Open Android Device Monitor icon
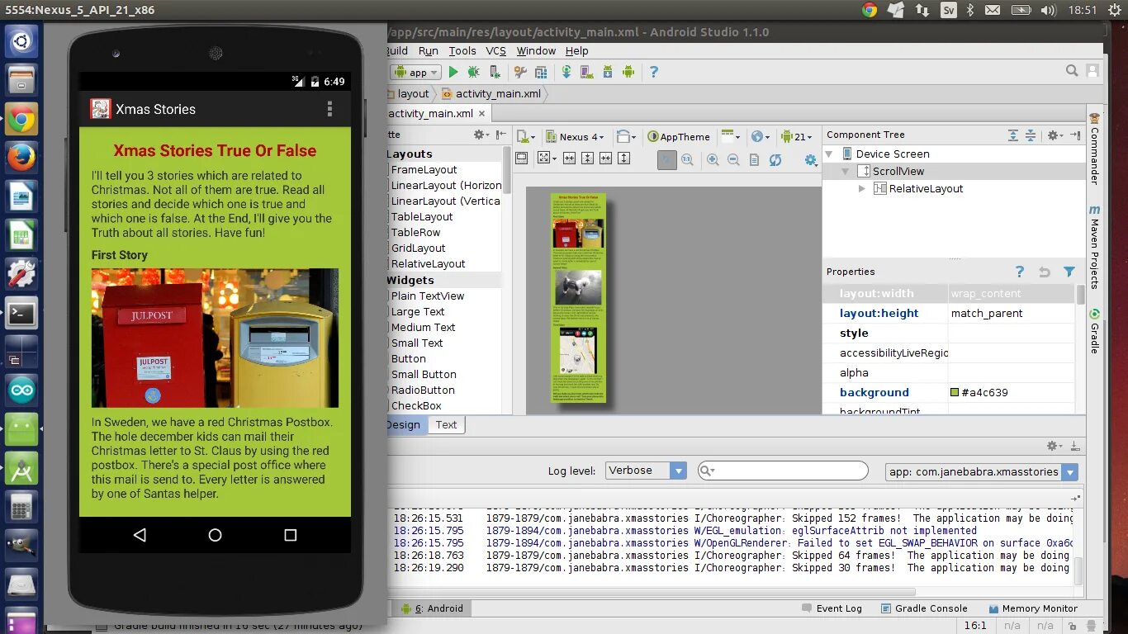The width and height of the screenshot is (1128, 634). 628,73
